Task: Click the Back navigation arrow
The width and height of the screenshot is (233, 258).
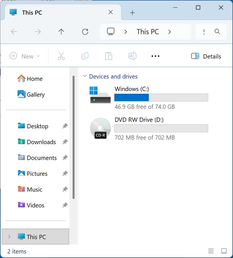Action: click(14, 32)
